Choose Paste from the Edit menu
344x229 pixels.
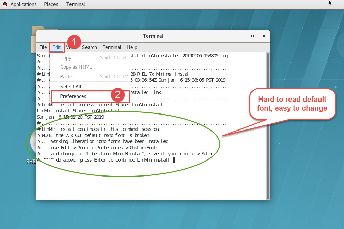66,77
